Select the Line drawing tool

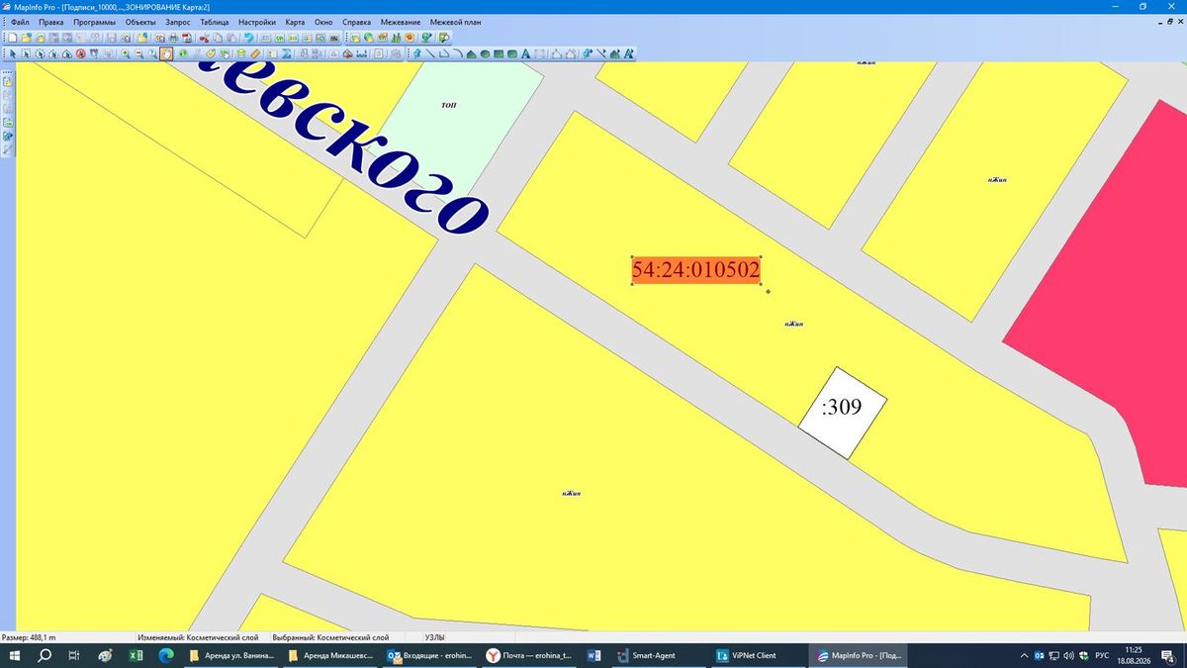430,53
